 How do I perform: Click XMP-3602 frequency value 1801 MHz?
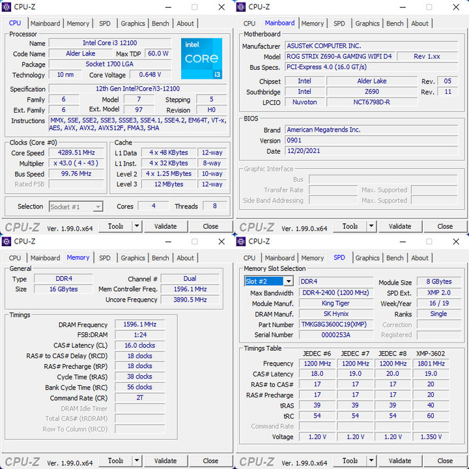click(x=431, y=363)
